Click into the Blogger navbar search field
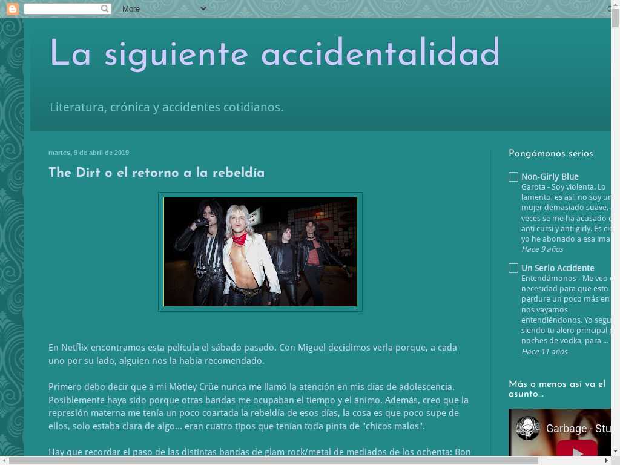 click(62, 8)
